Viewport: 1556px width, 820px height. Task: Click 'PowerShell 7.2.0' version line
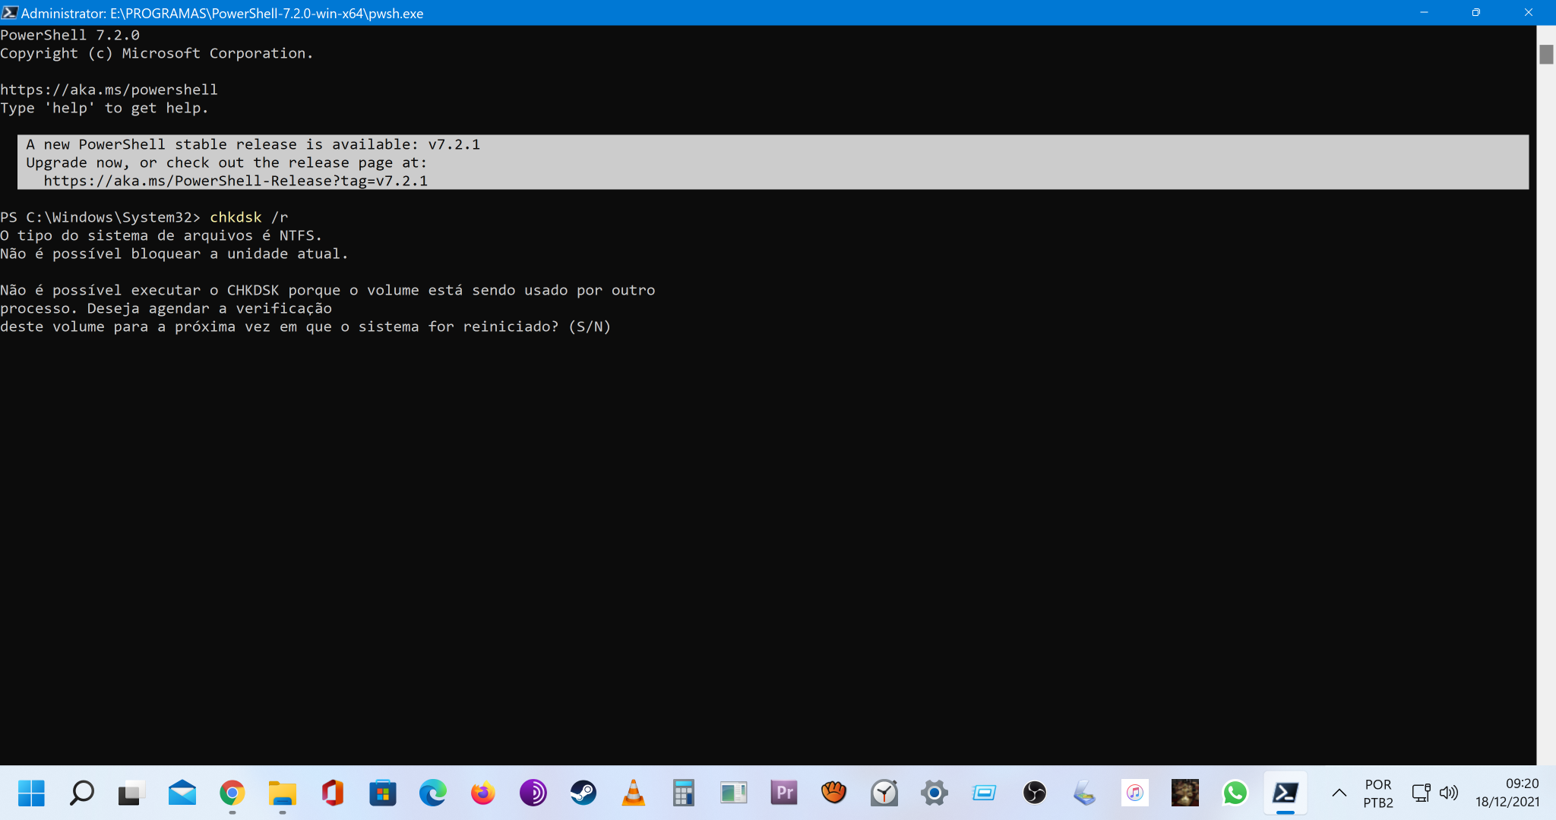pos(70,35)
